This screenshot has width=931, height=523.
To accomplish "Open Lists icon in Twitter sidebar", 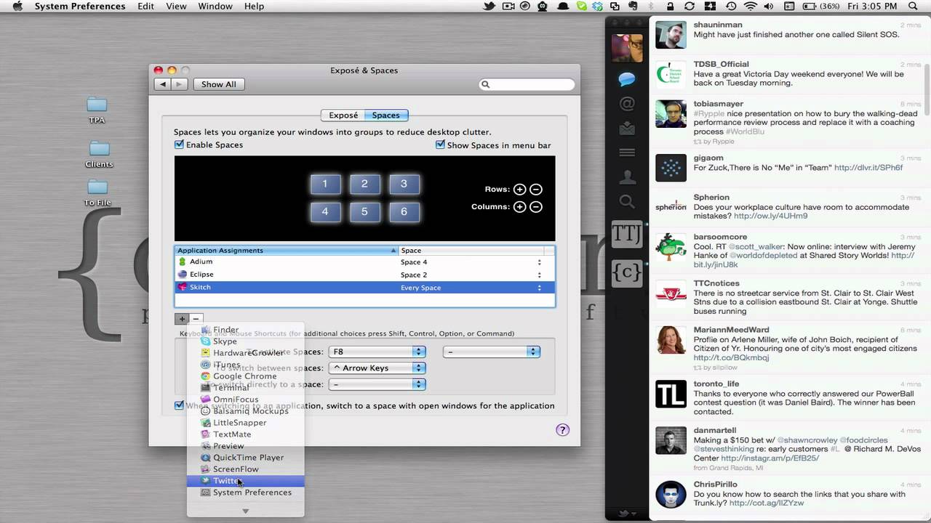I will pos(627,153).
